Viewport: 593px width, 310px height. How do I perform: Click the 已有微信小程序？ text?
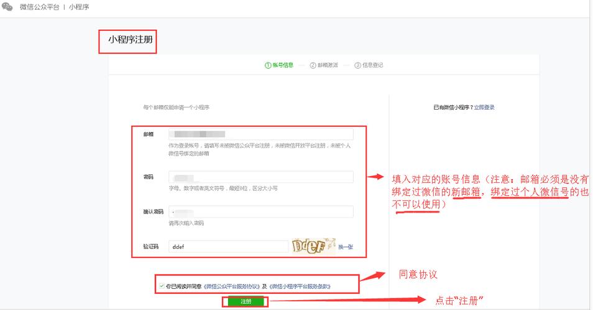453,107
